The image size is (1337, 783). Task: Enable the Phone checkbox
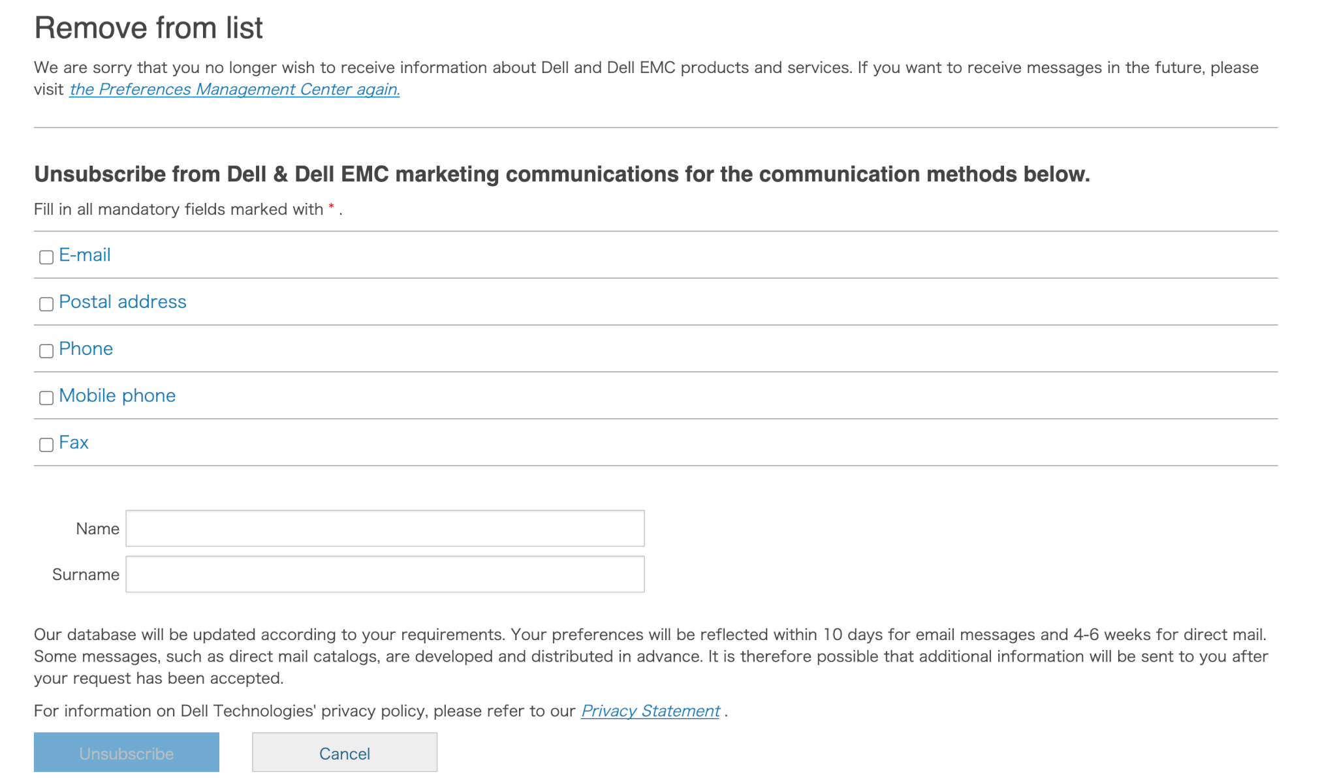pos(46,351)
